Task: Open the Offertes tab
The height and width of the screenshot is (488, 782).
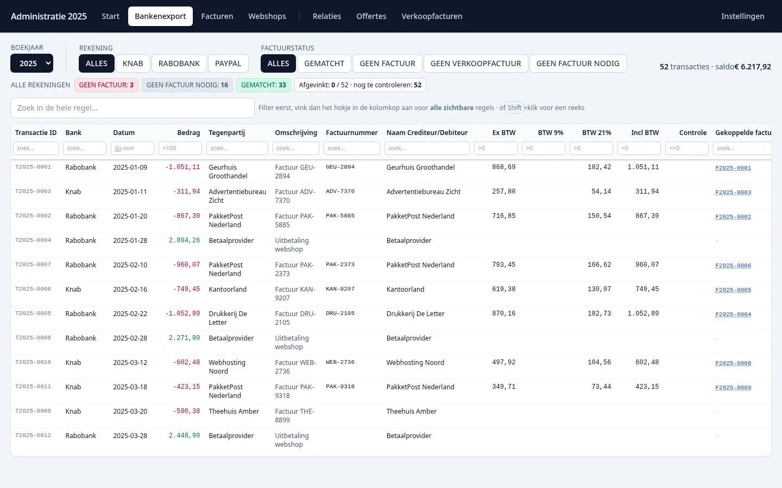Action: [371, 16]
